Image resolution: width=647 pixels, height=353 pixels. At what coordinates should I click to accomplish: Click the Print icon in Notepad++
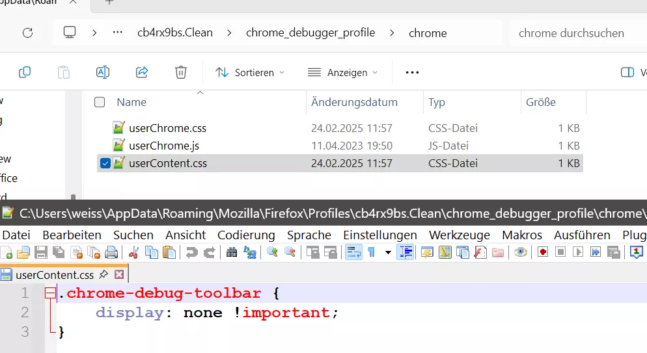[x=111, y=252]
